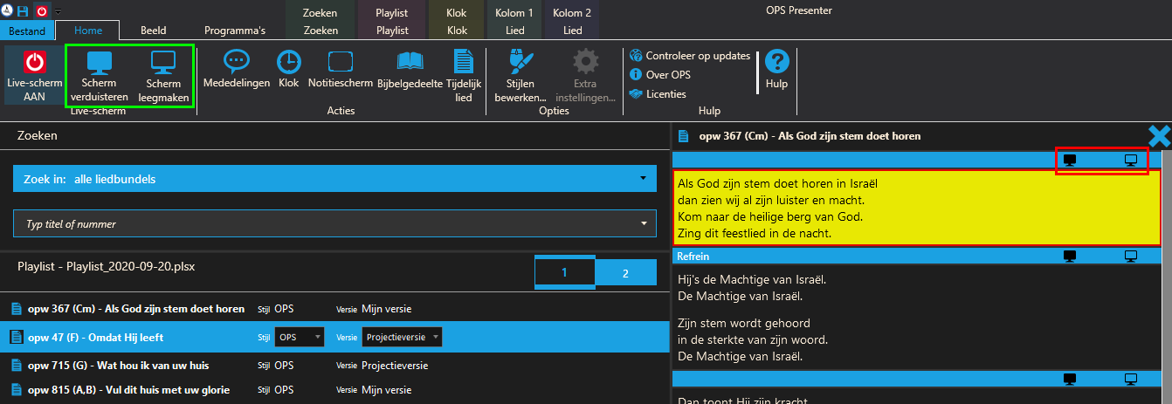Toggle empty screen icon above 'Dan toont Hij' verse
This screenshot has height=404, width=1172.
coord(1131,379)
